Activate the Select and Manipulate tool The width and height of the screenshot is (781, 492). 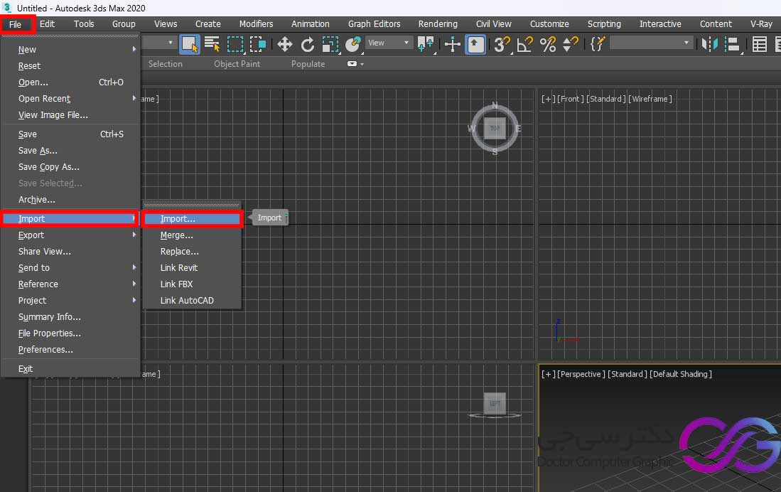[452, 44]
